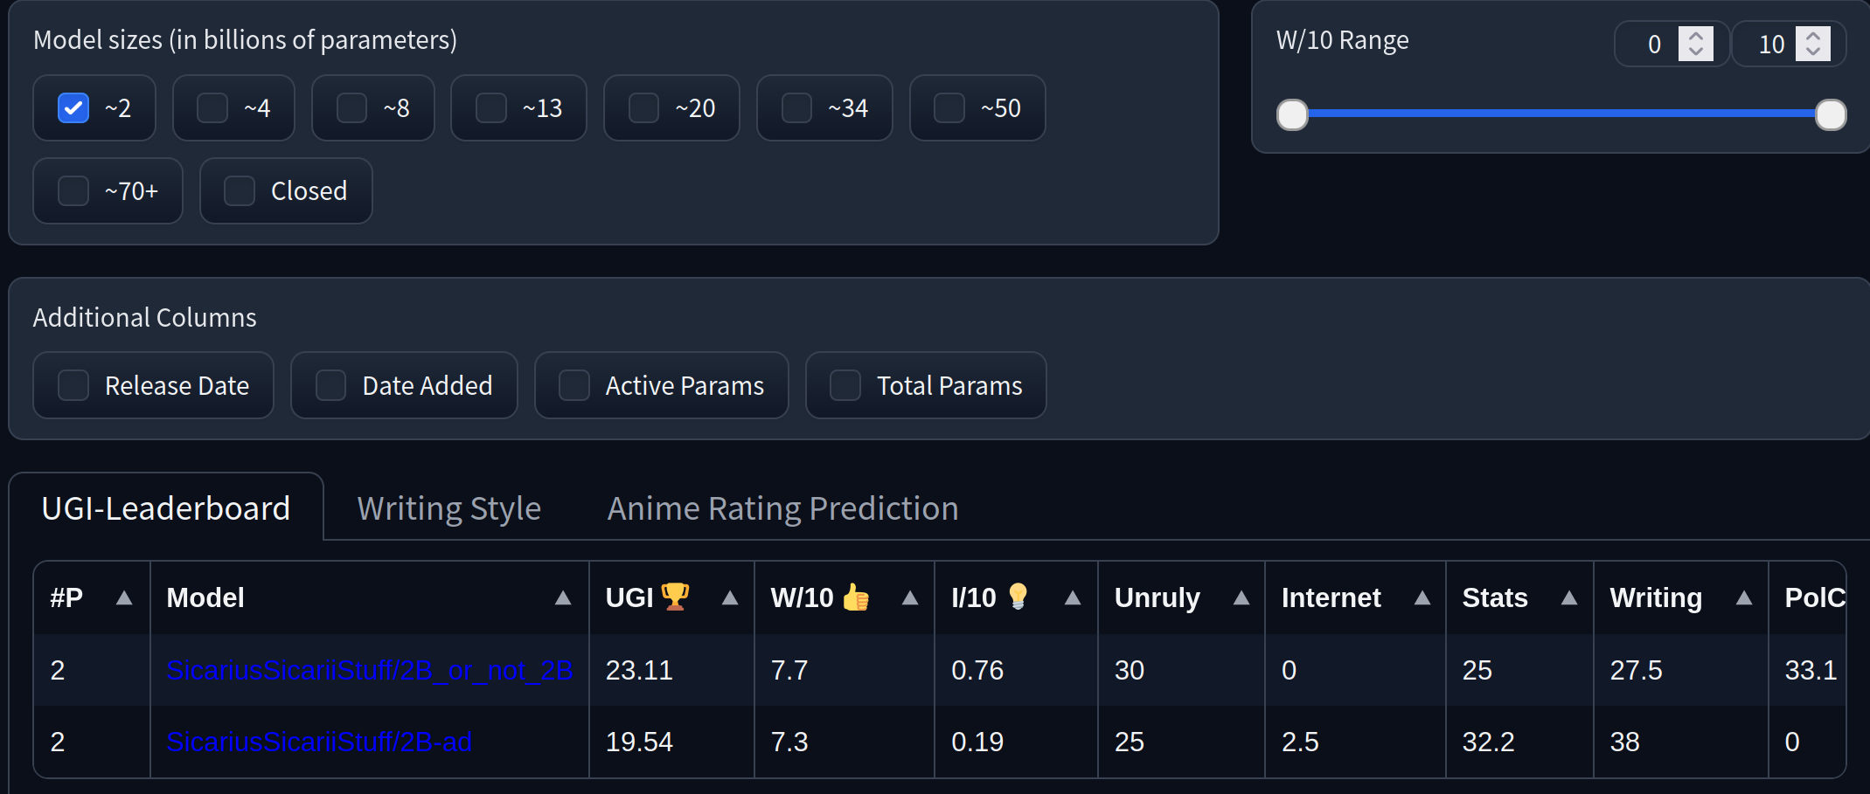Check the Release Date column option

click(73, 385)
